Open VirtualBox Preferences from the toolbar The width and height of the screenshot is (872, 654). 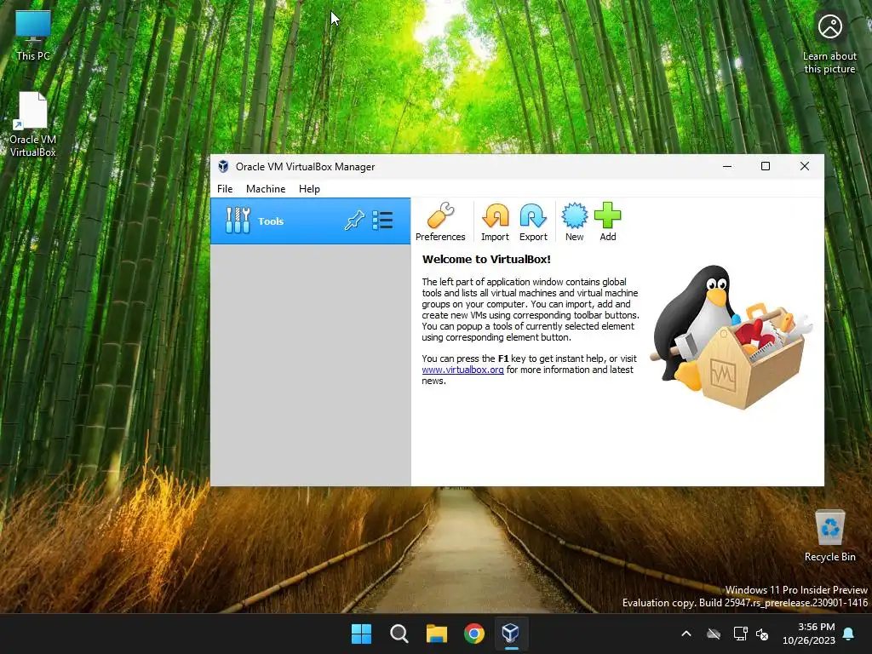[x=440, y=221]
